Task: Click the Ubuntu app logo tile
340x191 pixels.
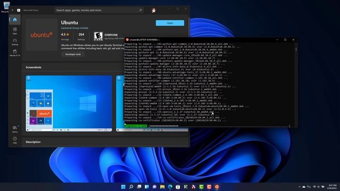Action: [41, 34]
